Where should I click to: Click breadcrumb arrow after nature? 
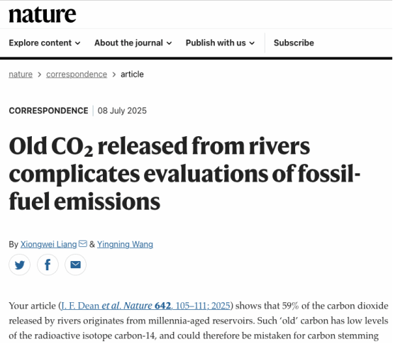(x=39, y=74)
